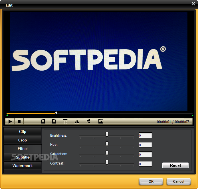The width and height of the screenshot is (198, 189).
Task: Click the Softpedia video preview
Action: coord(99,61)
